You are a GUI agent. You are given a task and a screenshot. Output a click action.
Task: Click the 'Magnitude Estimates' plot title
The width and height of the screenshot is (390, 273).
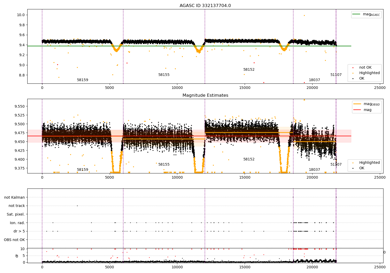coord(205,95)
